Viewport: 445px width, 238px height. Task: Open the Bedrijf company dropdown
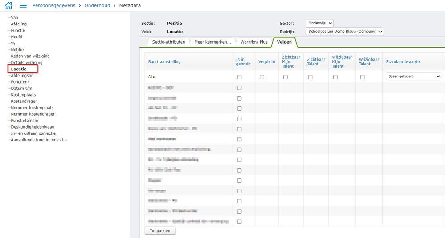click(x=344, y=32)
